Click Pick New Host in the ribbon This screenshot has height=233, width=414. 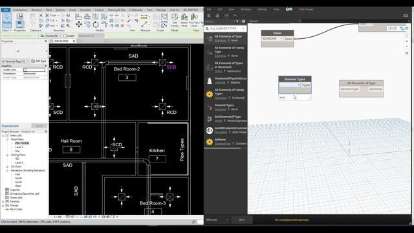click(194, 21)
